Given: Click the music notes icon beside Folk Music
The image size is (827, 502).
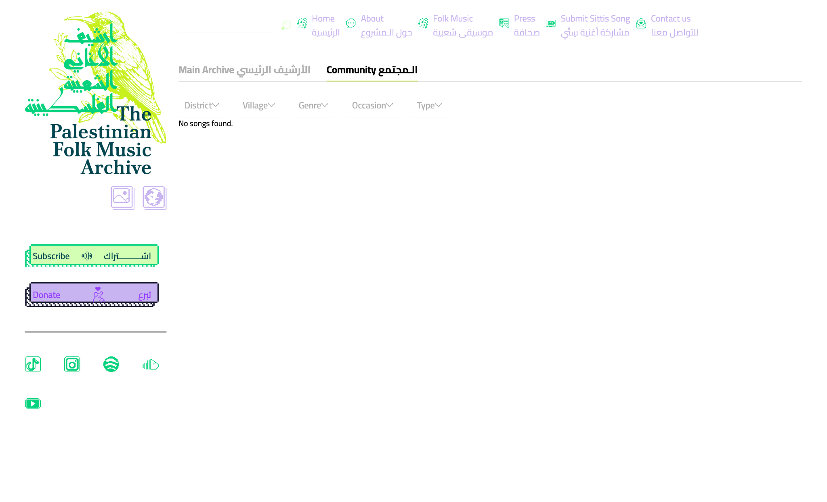Looking at the screenshot, I should pos(423,23).
